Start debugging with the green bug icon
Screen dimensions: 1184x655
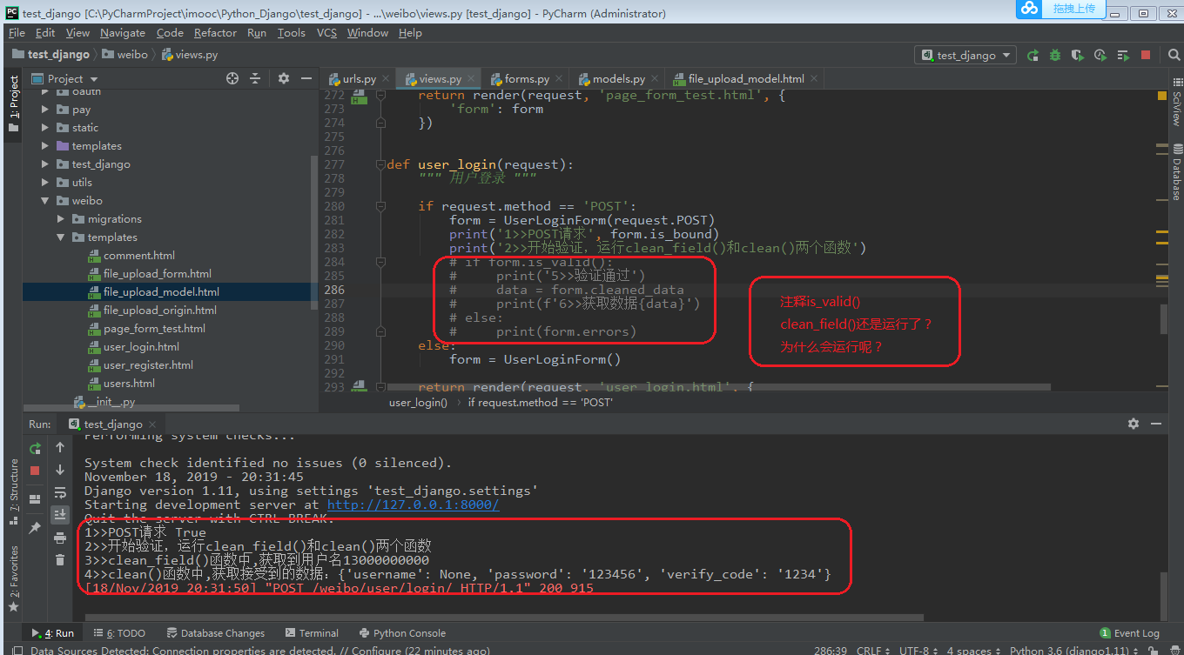tap(1055, 55)
